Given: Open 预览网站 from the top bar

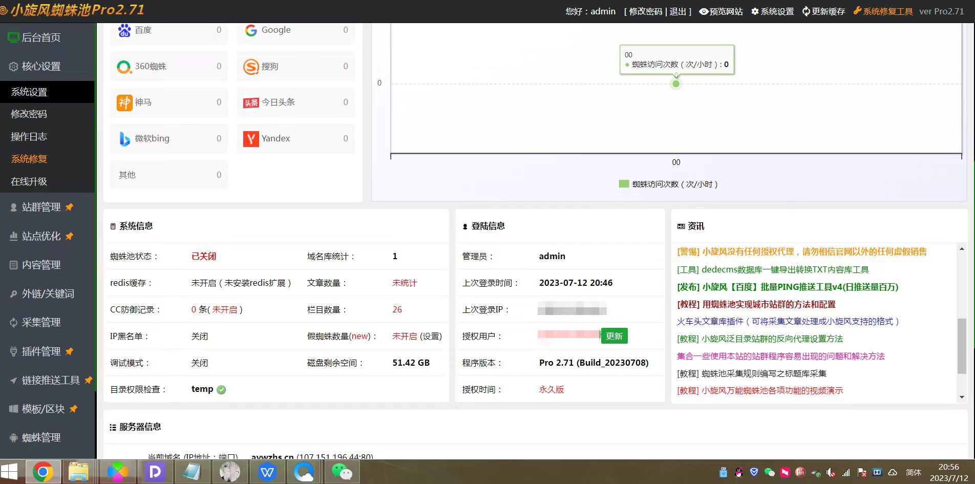Looking at the screenshot, I should tap(721, 11).
